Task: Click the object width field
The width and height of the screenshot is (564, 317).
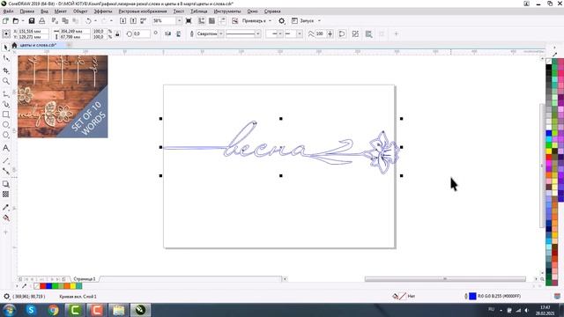Action: (75, 32)
